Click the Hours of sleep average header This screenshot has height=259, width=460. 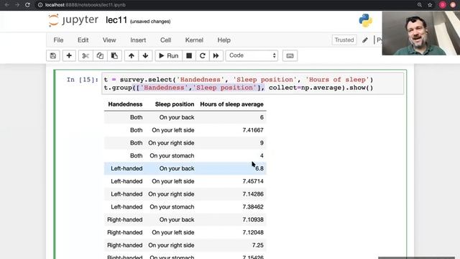click(x=231, y=104)
